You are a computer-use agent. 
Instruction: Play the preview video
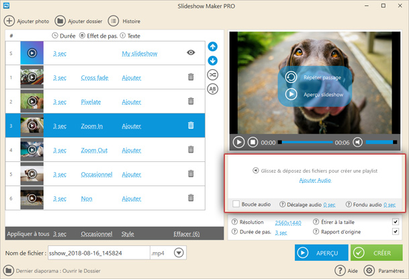point(238,143)
